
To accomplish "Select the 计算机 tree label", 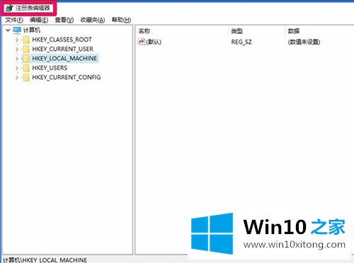I will [32, 30].
